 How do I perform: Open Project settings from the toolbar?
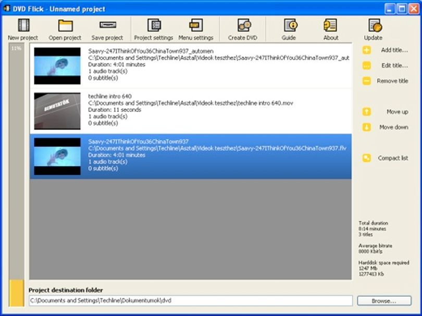pos(154,26)
